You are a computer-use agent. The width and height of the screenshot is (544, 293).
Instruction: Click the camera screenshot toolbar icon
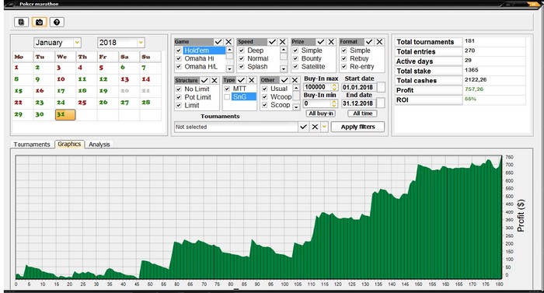pos(39,23)
